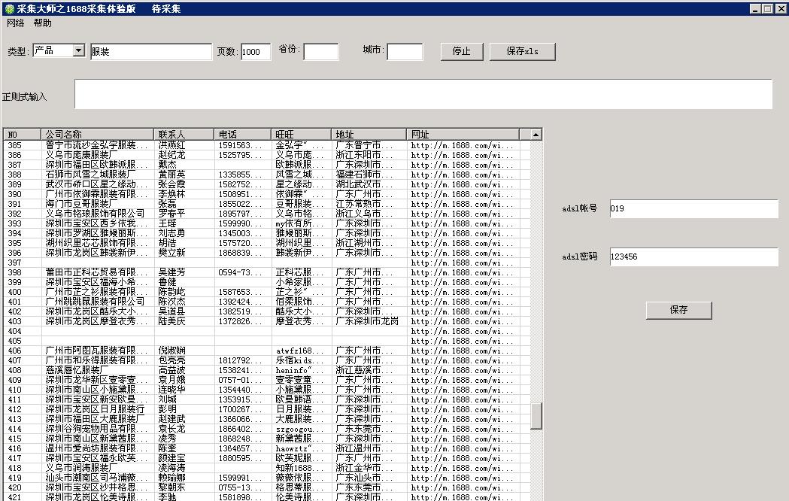This screenshot has height=501, width=789.
Task: Click the keyword field containing 服装
Action: [x=150, y=52]
